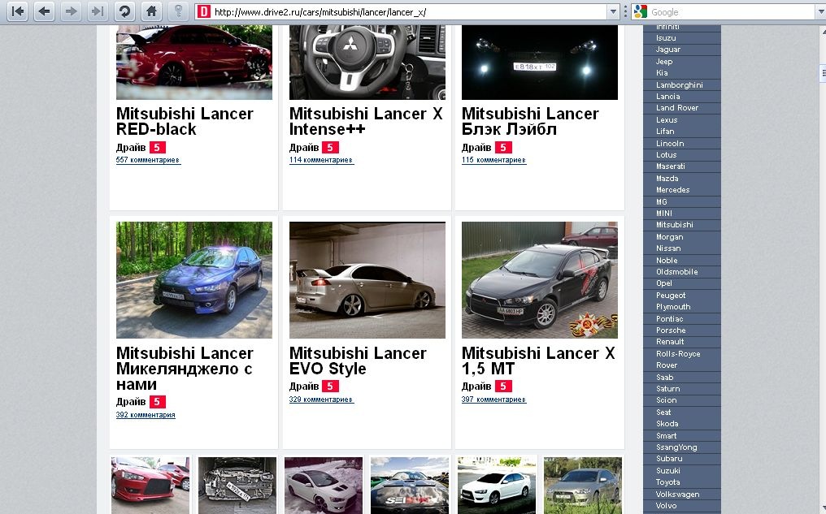Click the Fast Forward navigation button

click(98, 11)
